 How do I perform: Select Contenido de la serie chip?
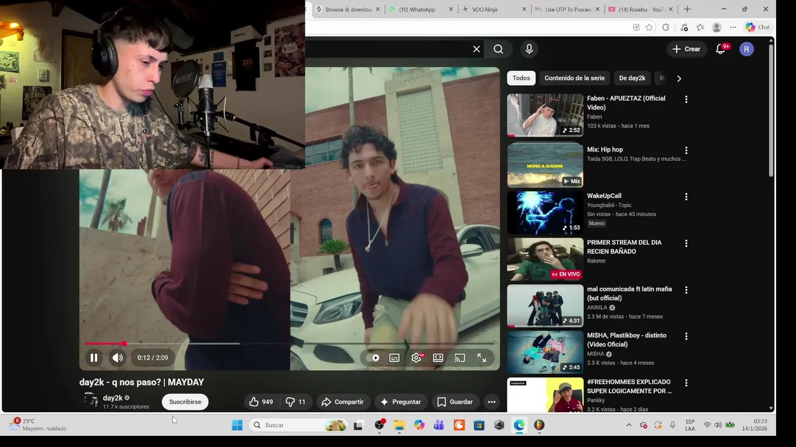574,78
